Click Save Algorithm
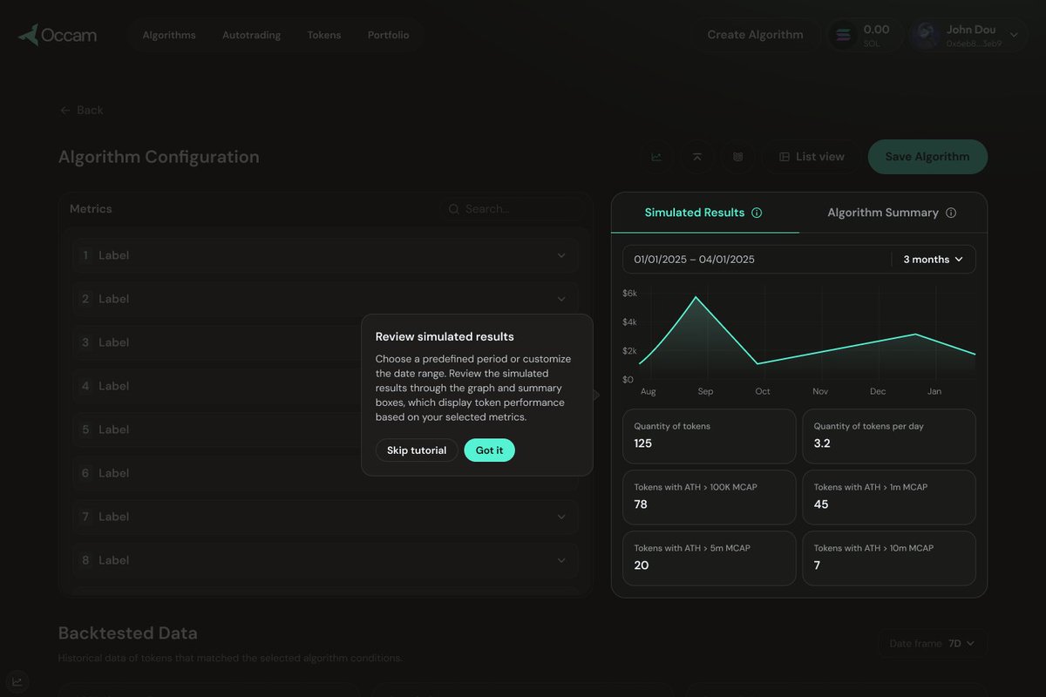Image resolution: width=1046 pixels, height=697 pixels. [x=927, y=157]
